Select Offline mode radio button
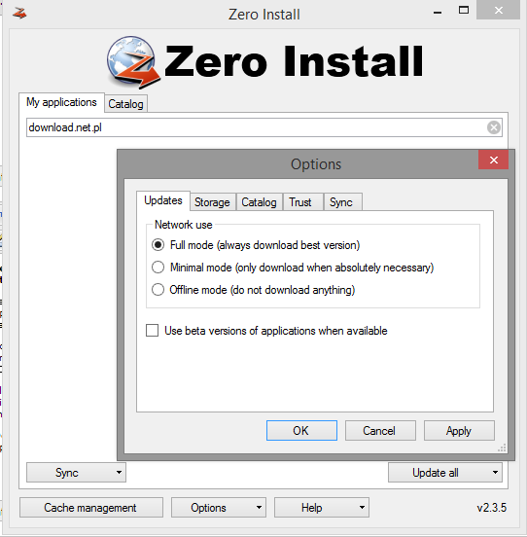The image size is (527, 537). pyautogui.click(x=158, y=290)
